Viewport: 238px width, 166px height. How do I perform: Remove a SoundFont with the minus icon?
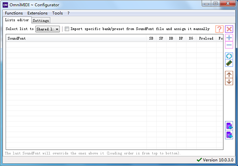click(x=229, y=45)
